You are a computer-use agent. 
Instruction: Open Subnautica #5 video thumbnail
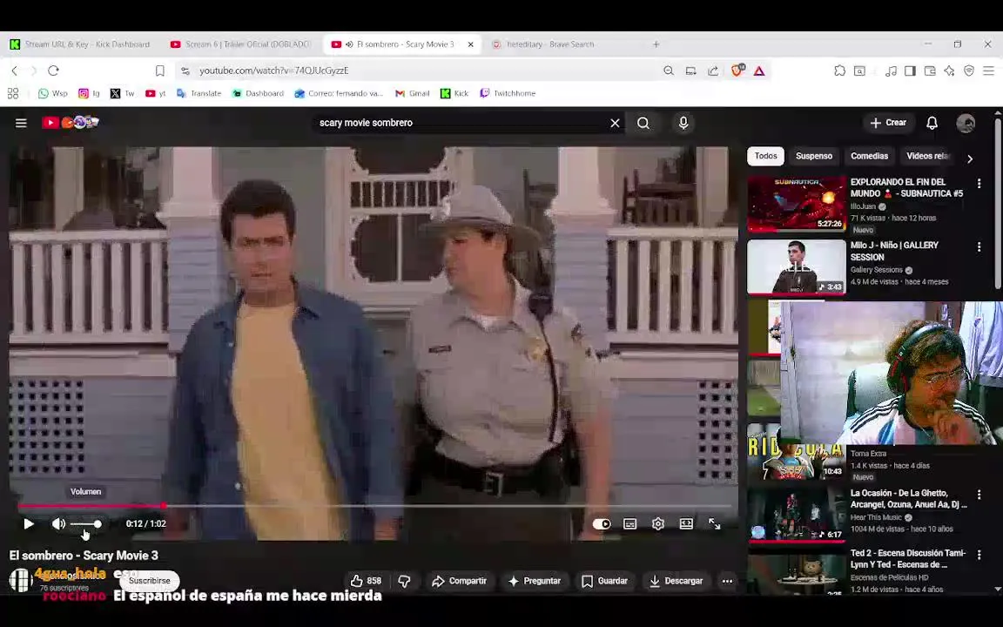click(x=797, y=204)
